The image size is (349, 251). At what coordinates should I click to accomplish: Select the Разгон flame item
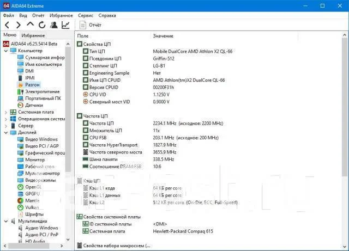click(x=29, y=85)
